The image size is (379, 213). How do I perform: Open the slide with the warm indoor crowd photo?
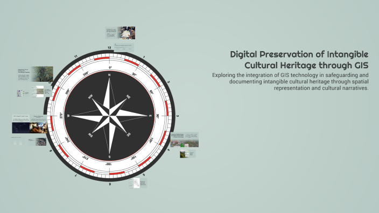pyautogui.click(x=38, y=124)
